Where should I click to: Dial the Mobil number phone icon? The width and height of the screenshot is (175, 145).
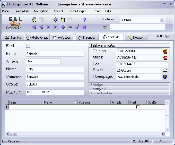click(x=165, y=58)
